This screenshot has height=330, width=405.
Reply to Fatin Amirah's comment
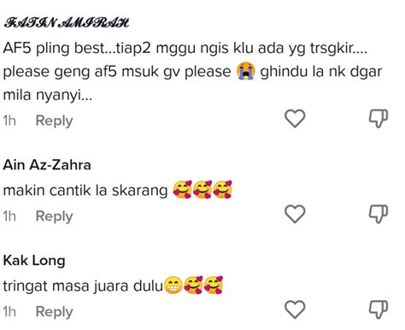click(x=54, y=121)
